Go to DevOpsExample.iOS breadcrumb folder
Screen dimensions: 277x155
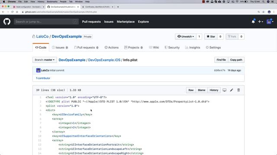[x=104, y=60]
